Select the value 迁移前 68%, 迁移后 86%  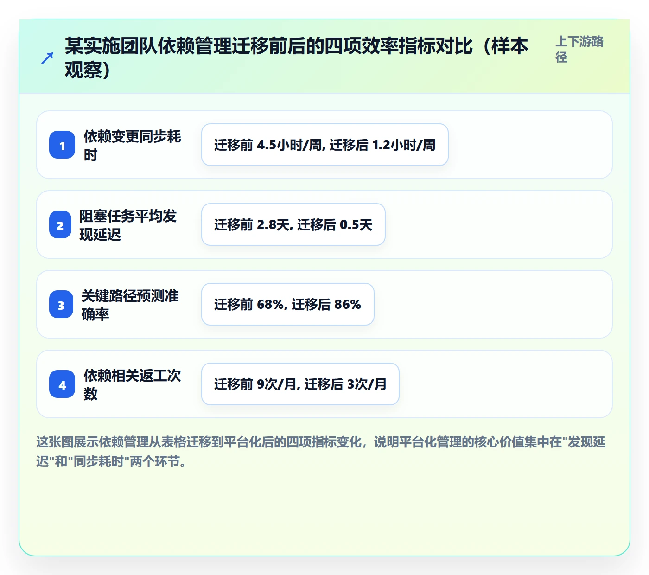point(288,304)
